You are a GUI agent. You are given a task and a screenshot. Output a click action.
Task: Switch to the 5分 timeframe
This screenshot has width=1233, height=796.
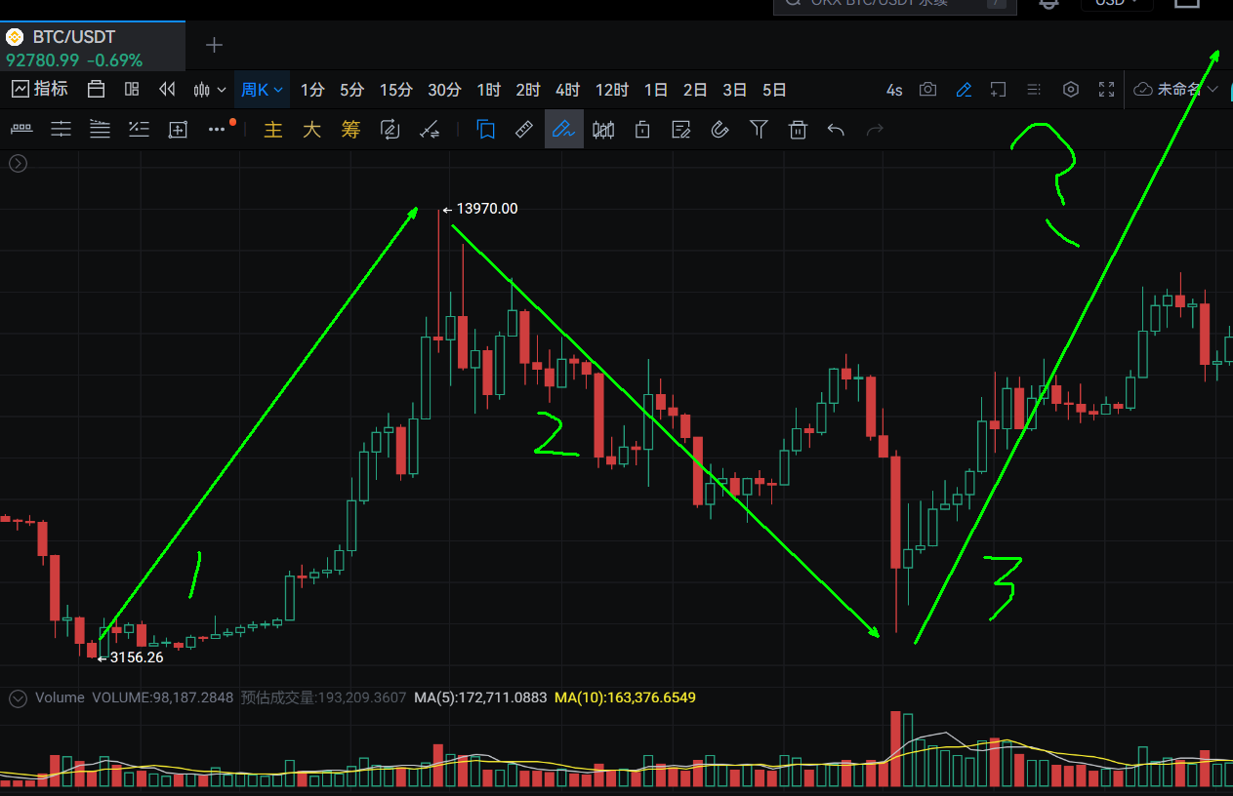[x=351, y=90]
